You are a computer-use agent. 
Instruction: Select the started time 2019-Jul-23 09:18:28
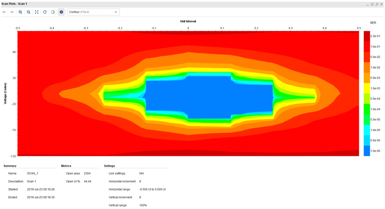41,189
